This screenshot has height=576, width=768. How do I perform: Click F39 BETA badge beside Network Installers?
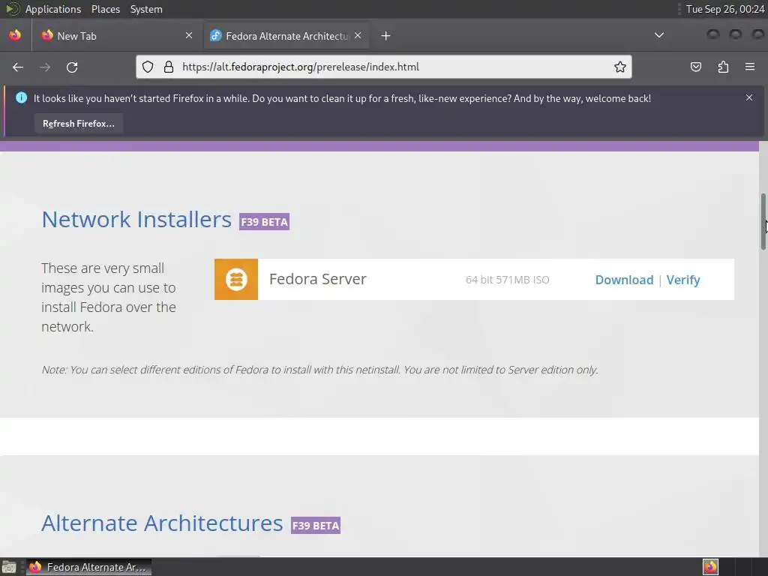click(264, 221)
